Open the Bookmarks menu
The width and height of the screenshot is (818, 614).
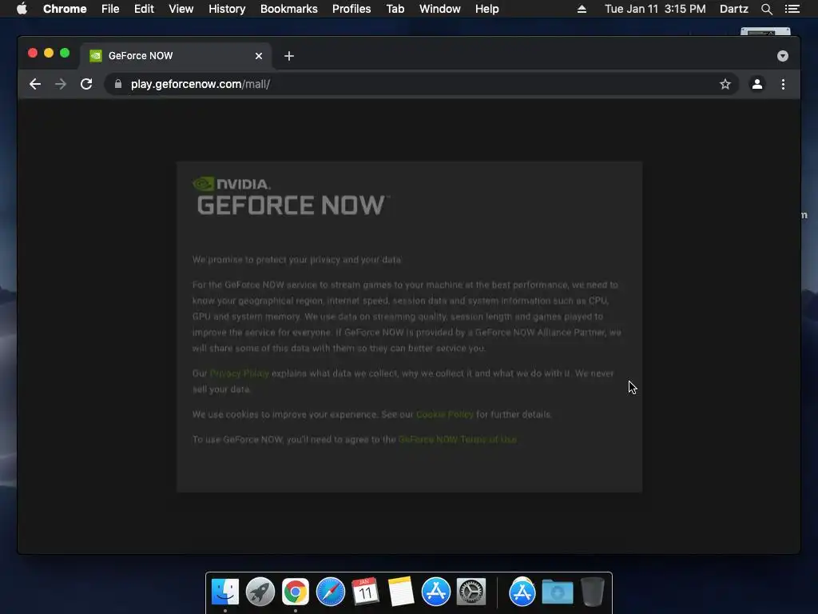click(x=289, y=9)
